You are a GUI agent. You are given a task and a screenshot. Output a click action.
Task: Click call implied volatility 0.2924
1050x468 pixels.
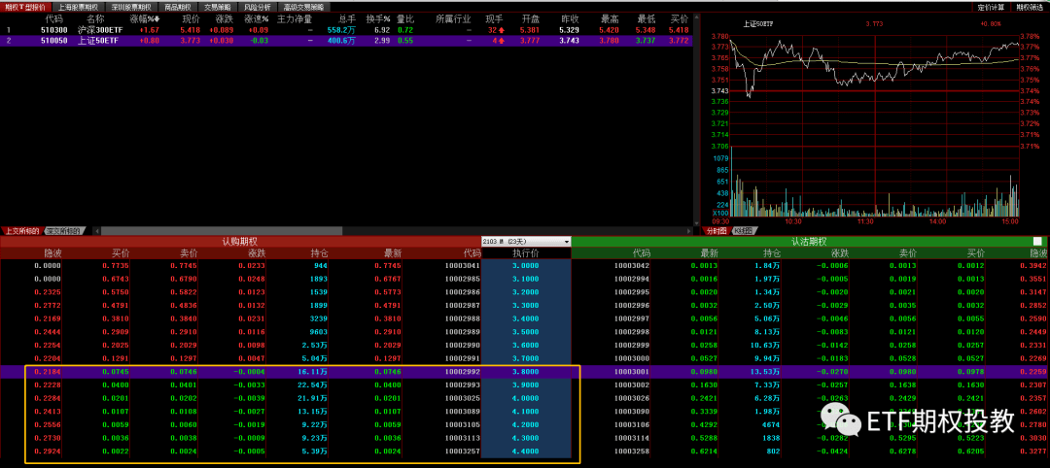click(x=48, y=451)
